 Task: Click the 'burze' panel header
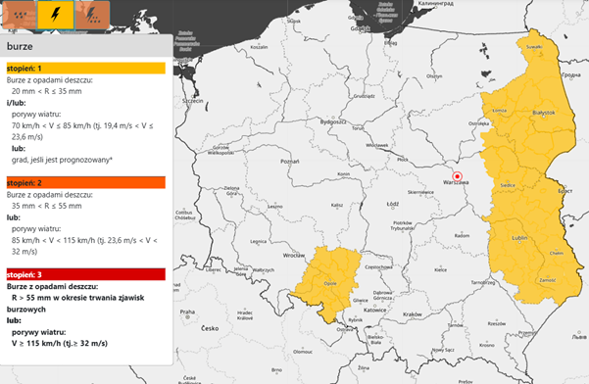pos(86,46)
